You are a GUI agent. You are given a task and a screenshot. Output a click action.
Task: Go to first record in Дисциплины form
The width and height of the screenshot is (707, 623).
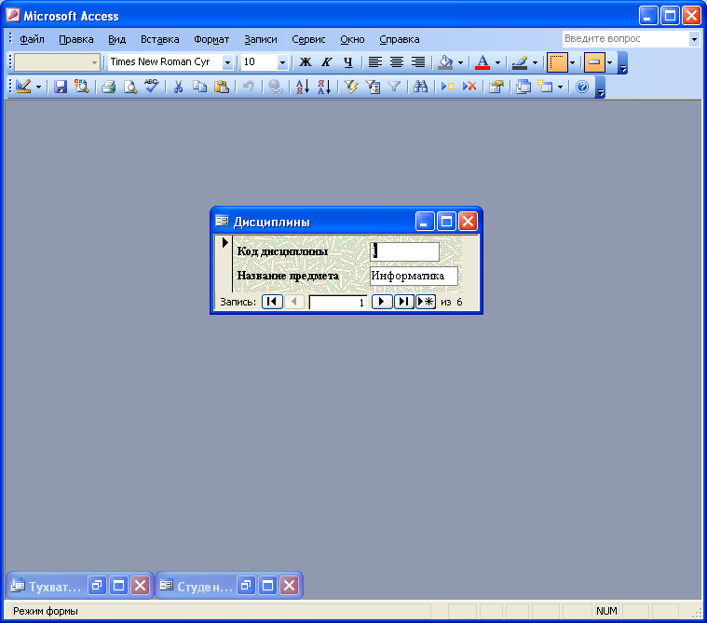tap(272, 302)
